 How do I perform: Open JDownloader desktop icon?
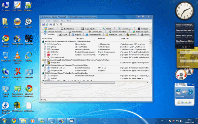coord(17,106)
